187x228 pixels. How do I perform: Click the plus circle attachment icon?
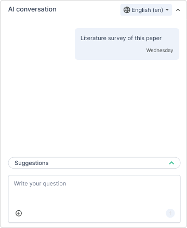pyautogui.click(x=19, y=213)
